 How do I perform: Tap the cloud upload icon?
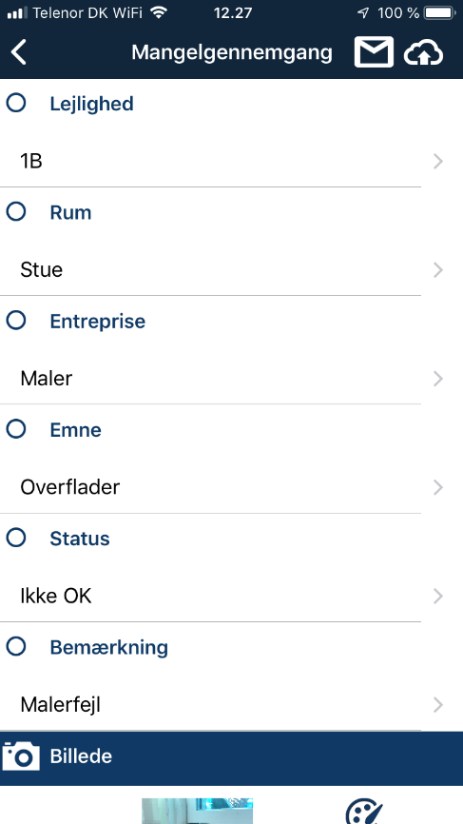coord(424,52)
